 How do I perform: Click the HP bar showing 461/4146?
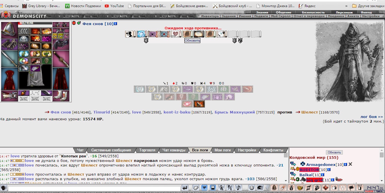[35, 23]
